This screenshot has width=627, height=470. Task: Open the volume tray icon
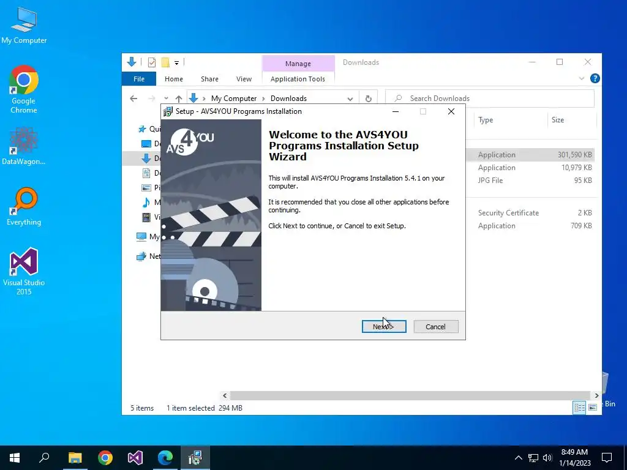547,458
